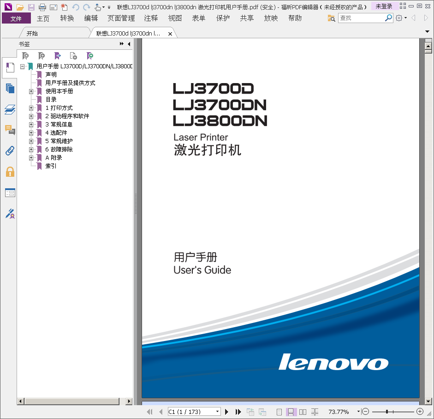Screen dimensions: 434x419
Task: Go to the next page arrow
Action: tap(227, 412)
